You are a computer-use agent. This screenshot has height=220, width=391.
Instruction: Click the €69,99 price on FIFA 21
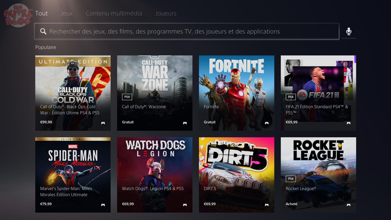click(292, 122)
